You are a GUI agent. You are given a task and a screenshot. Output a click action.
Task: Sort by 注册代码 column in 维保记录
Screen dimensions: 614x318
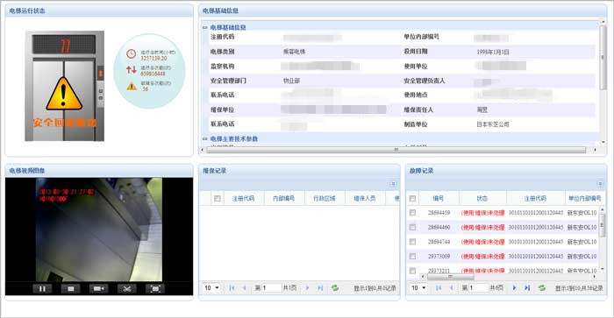coord(243,199)
